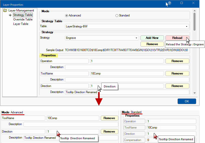The image size is (205, 143).
Task: Remove the ToolName property in top dialog
Action: [177, 73]
